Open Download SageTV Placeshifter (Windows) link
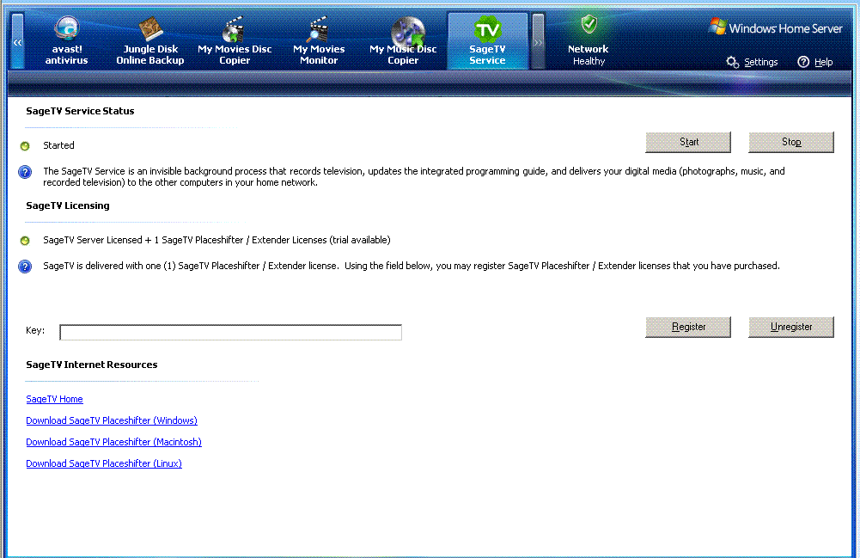The height and width of the screenshot is (558, 860). coord(112,420)
